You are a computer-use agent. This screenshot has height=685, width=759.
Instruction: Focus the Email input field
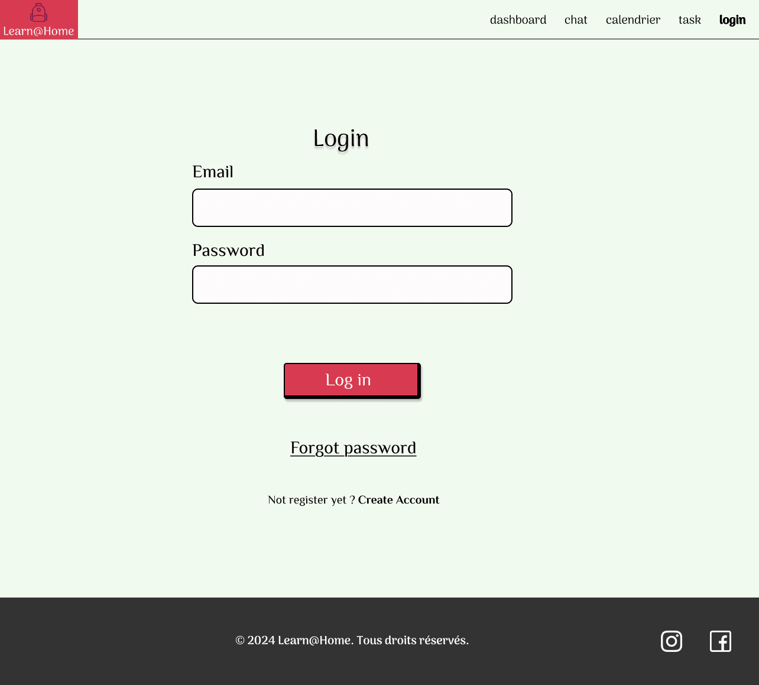coord(352,208)
